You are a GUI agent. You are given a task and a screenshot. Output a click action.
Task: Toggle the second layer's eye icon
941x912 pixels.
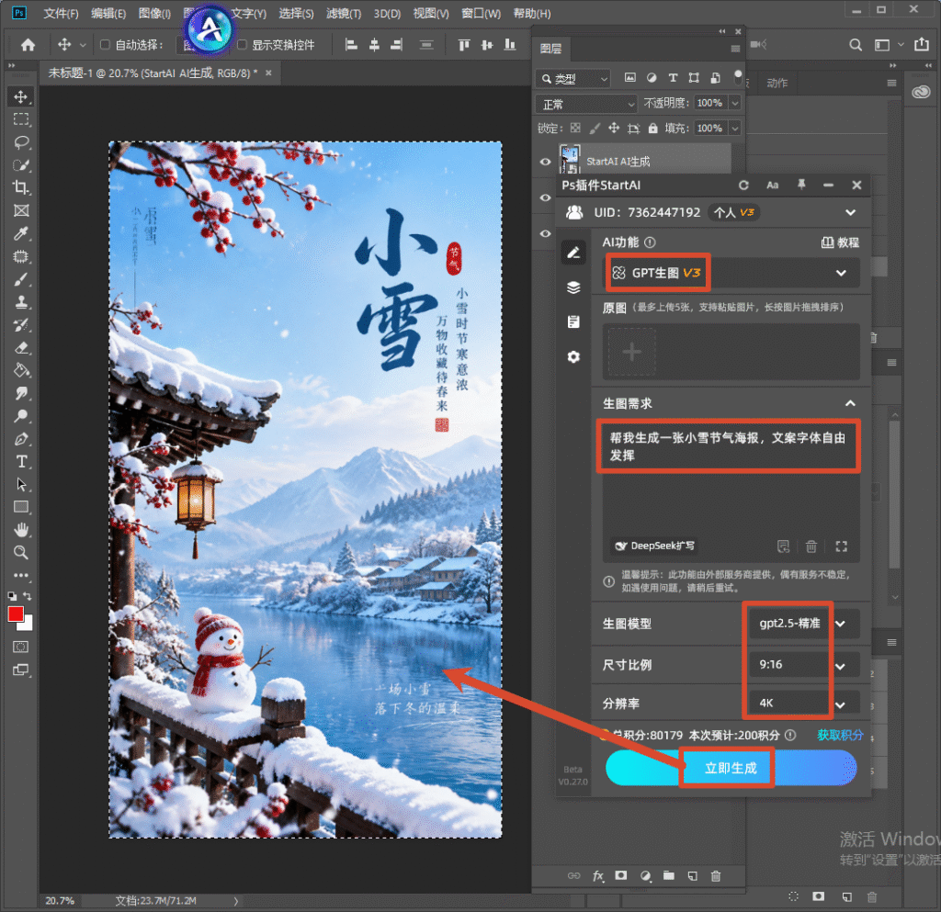tap(545, 197)
